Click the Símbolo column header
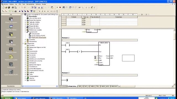Image resolution: width=177 pixels, height=99 pixels. 74,17
